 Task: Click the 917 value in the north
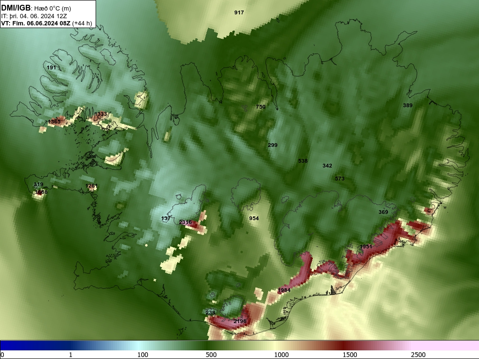pos(239,12)
